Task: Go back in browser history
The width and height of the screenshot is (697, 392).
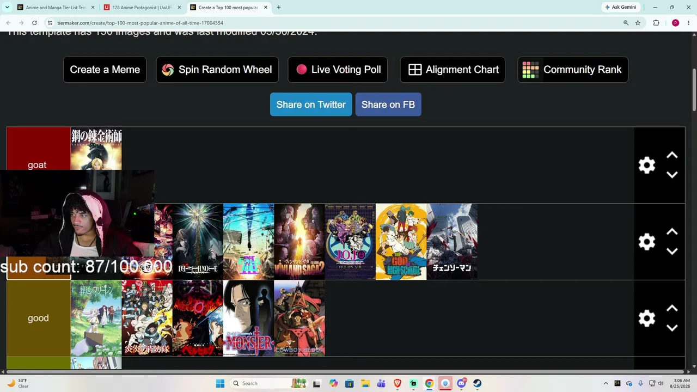Action: pos(8,23)
